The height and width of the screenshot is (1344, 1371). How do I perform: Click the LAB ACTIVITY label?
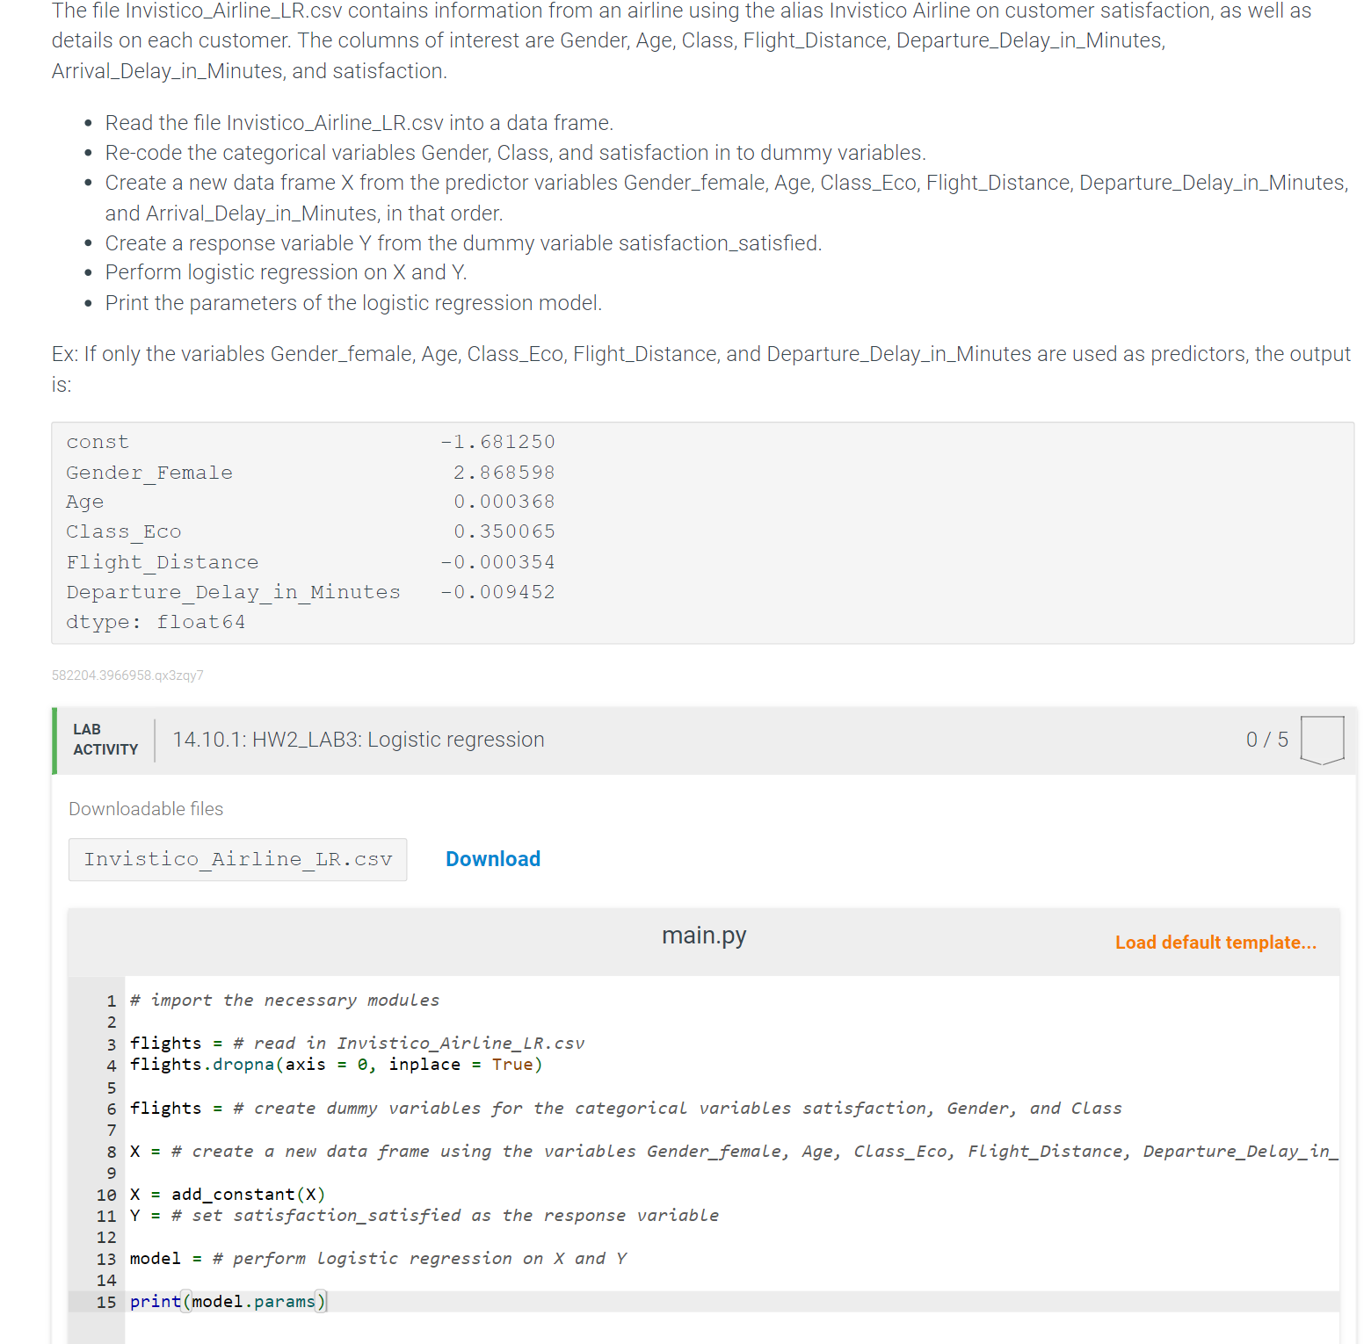coord(105,740)
